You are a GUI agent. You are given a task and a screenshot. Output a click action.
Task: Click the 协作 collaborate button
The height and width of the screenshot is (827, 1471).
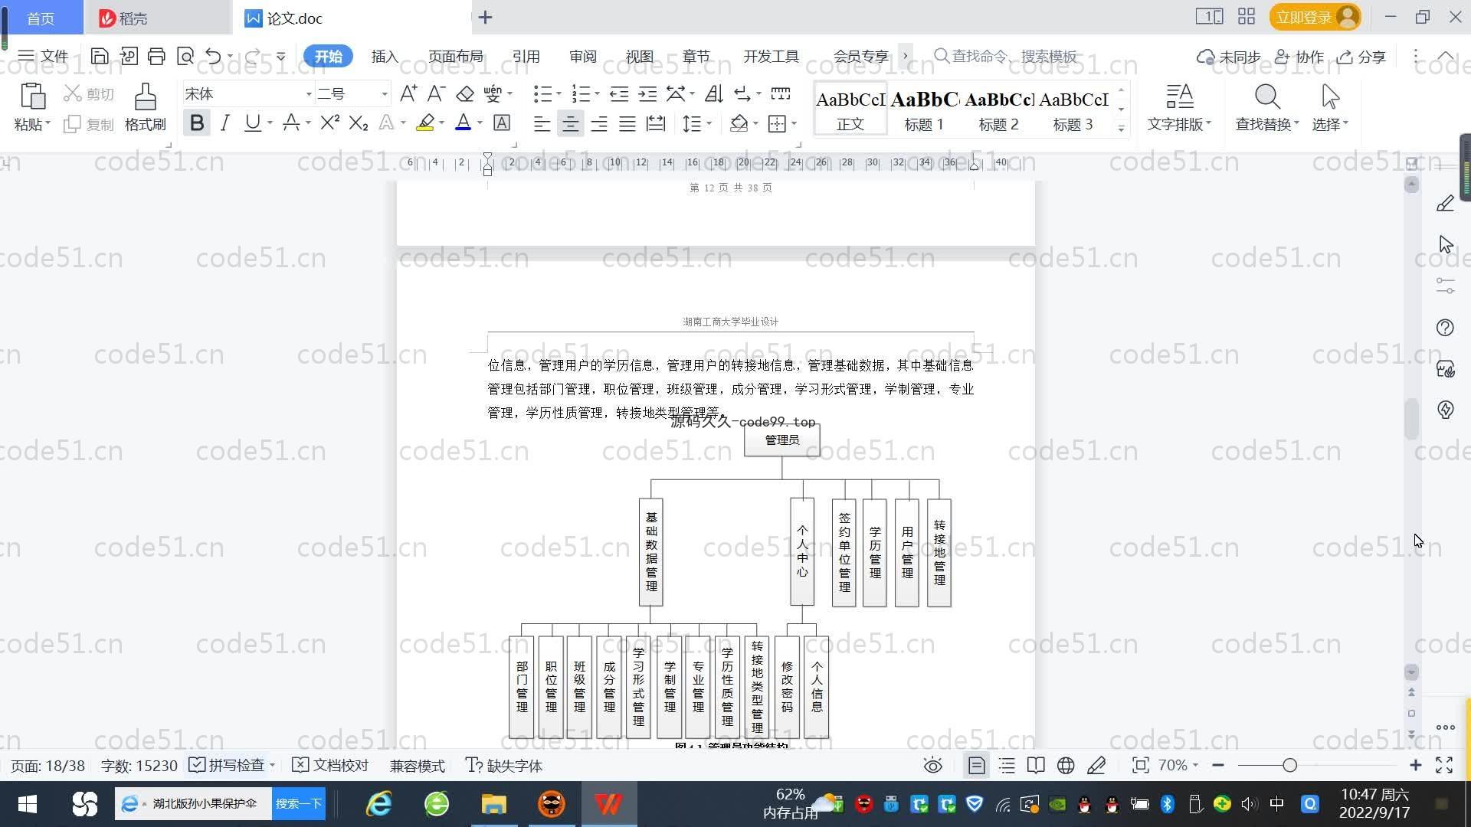point(1299,56)
